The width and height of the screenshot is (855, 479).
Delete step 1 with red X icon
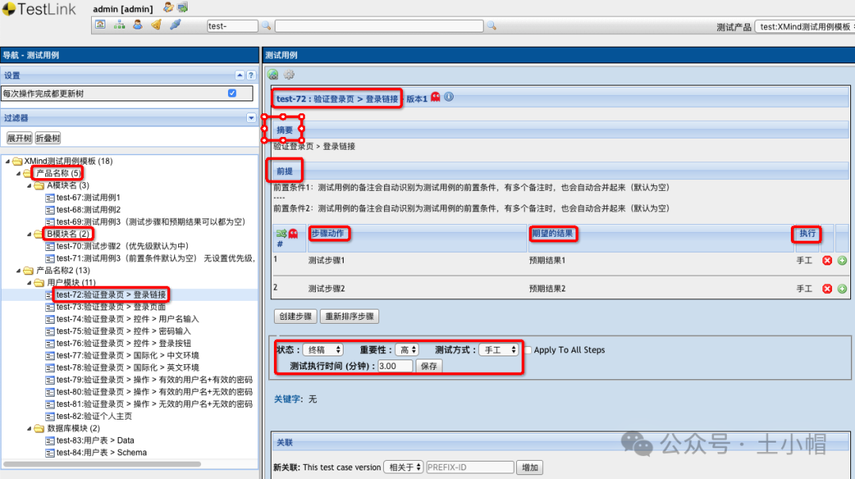(x=827, y=260)
